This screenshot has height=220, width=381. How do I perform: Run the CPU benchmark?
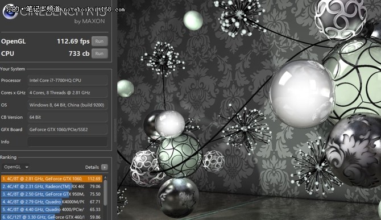point(100,53)
